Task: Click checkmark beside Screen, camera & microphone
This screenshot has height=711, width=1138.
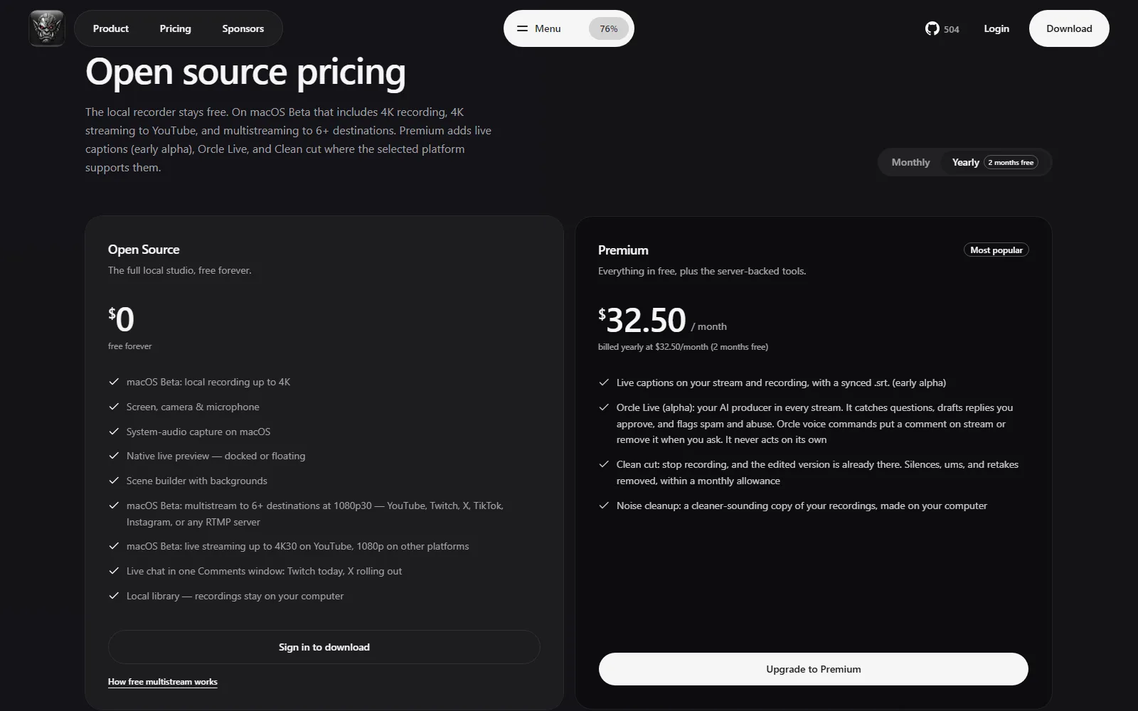Action: (114, 407)
